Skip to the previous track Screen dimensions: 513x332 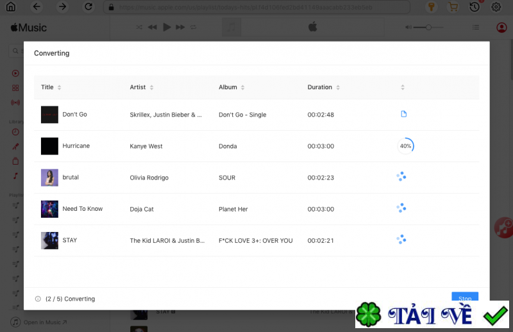point(152,27)
